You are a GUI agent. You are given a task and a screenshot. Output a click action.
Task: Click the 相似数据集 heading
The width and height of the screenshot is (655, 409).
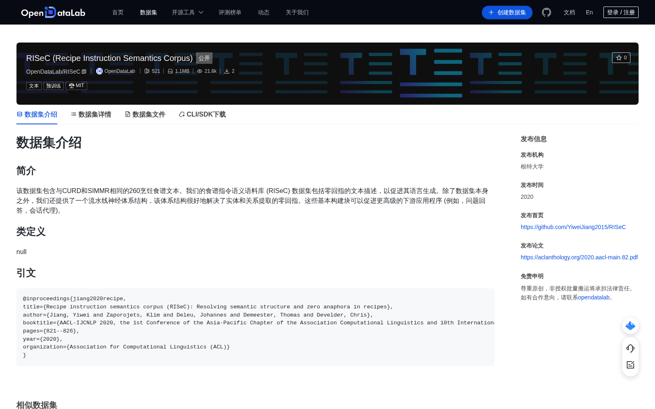(37, 405)
